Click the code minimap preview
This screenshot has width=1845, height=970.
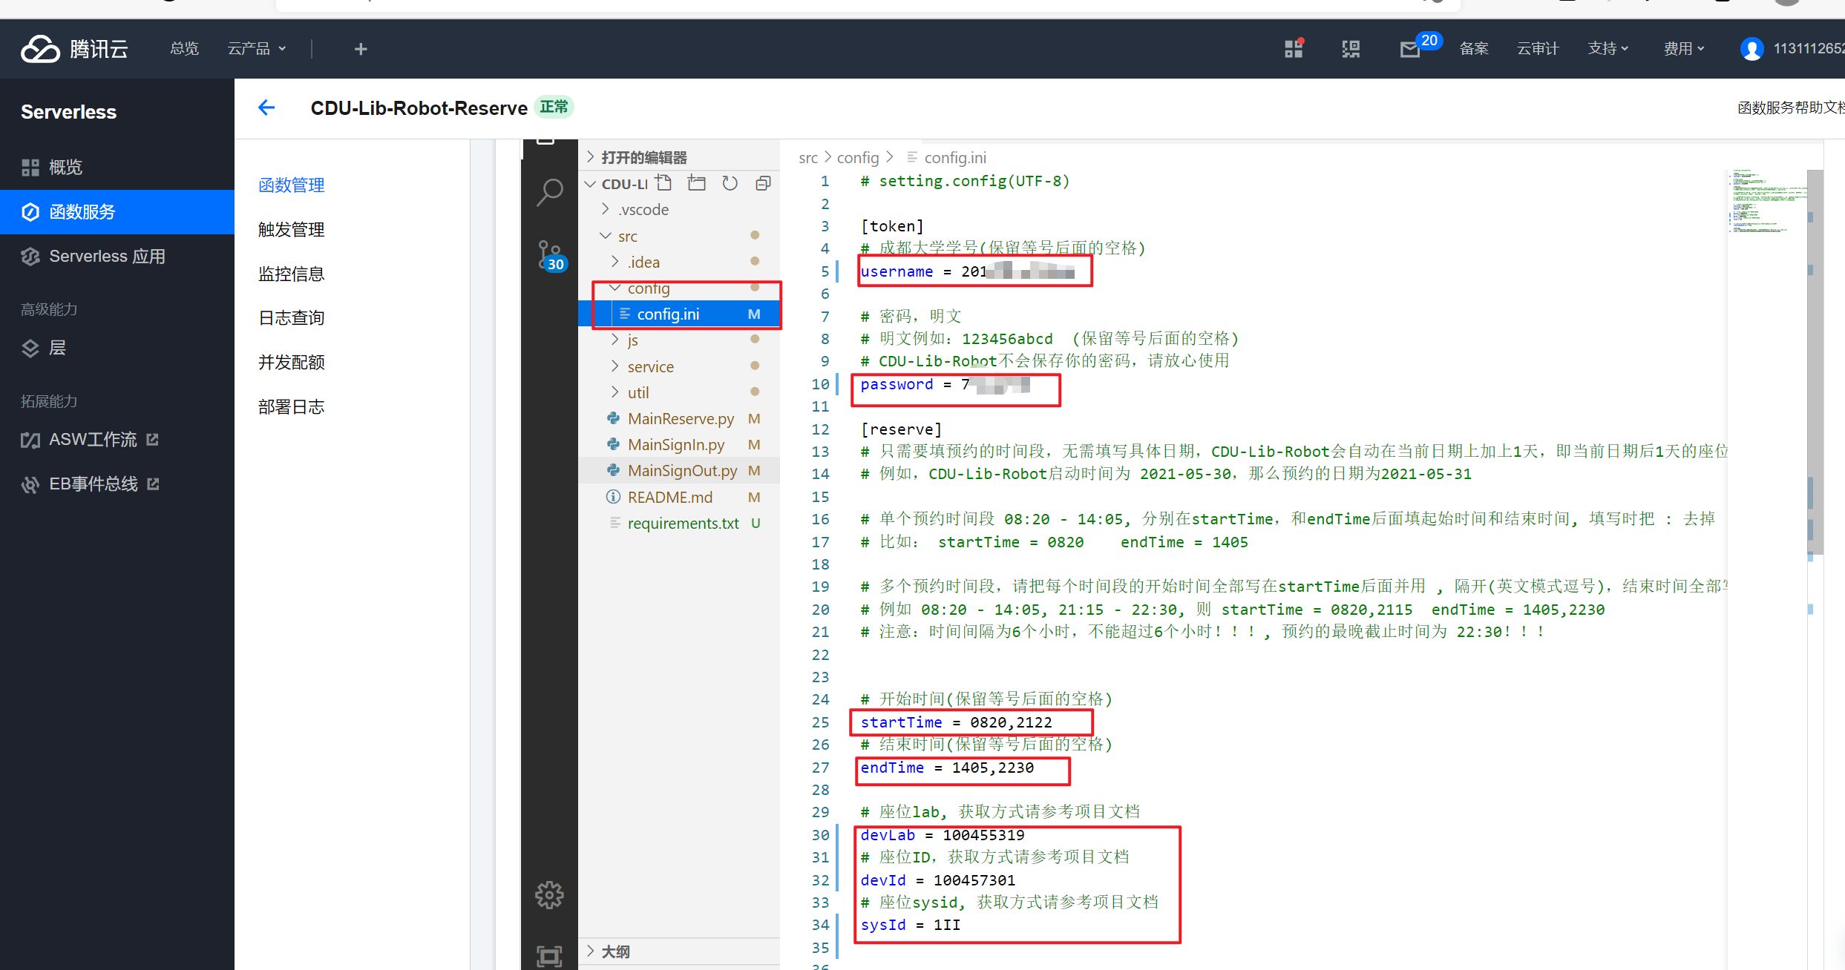(x=1766, y=202)
